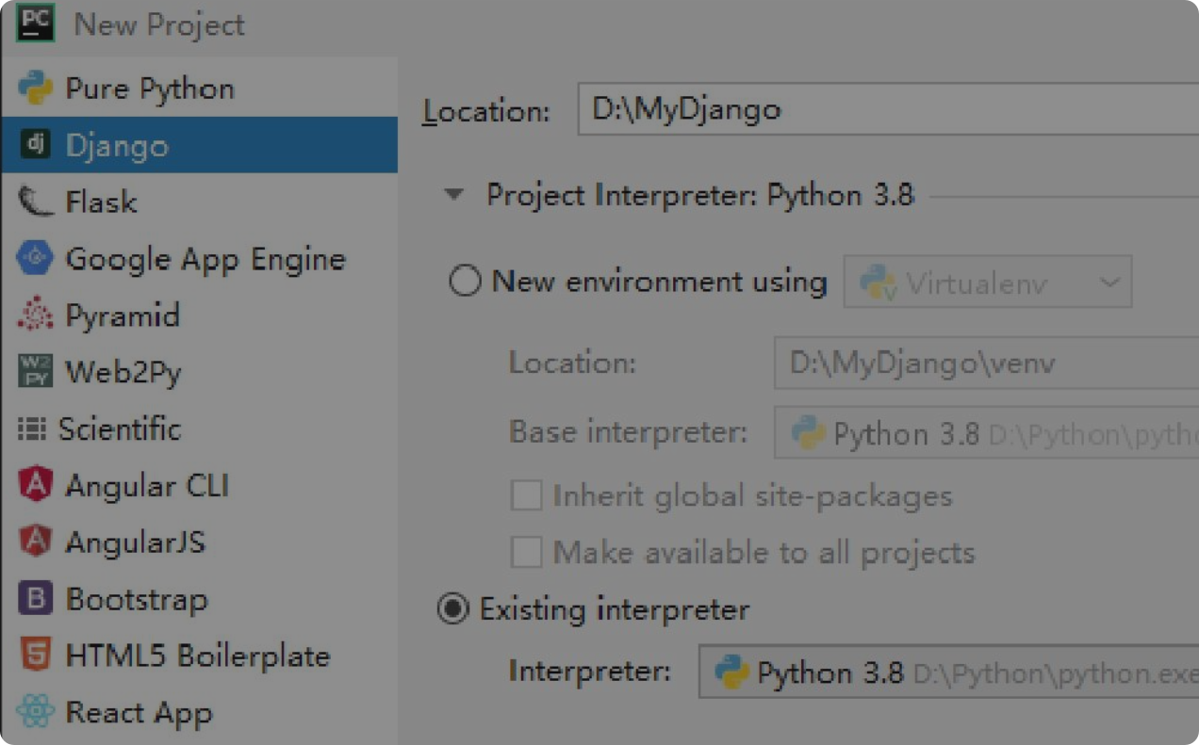Click the HTML5 Boilerplate icon

35,656
